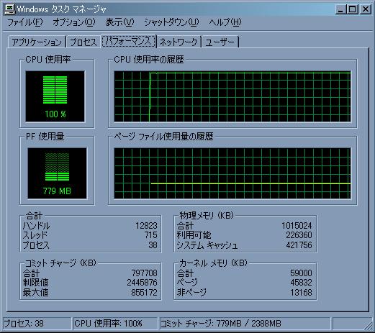Open the 表示(V) menu
Viewport: 375px width, 333px height.
click(x=119, y=22)
